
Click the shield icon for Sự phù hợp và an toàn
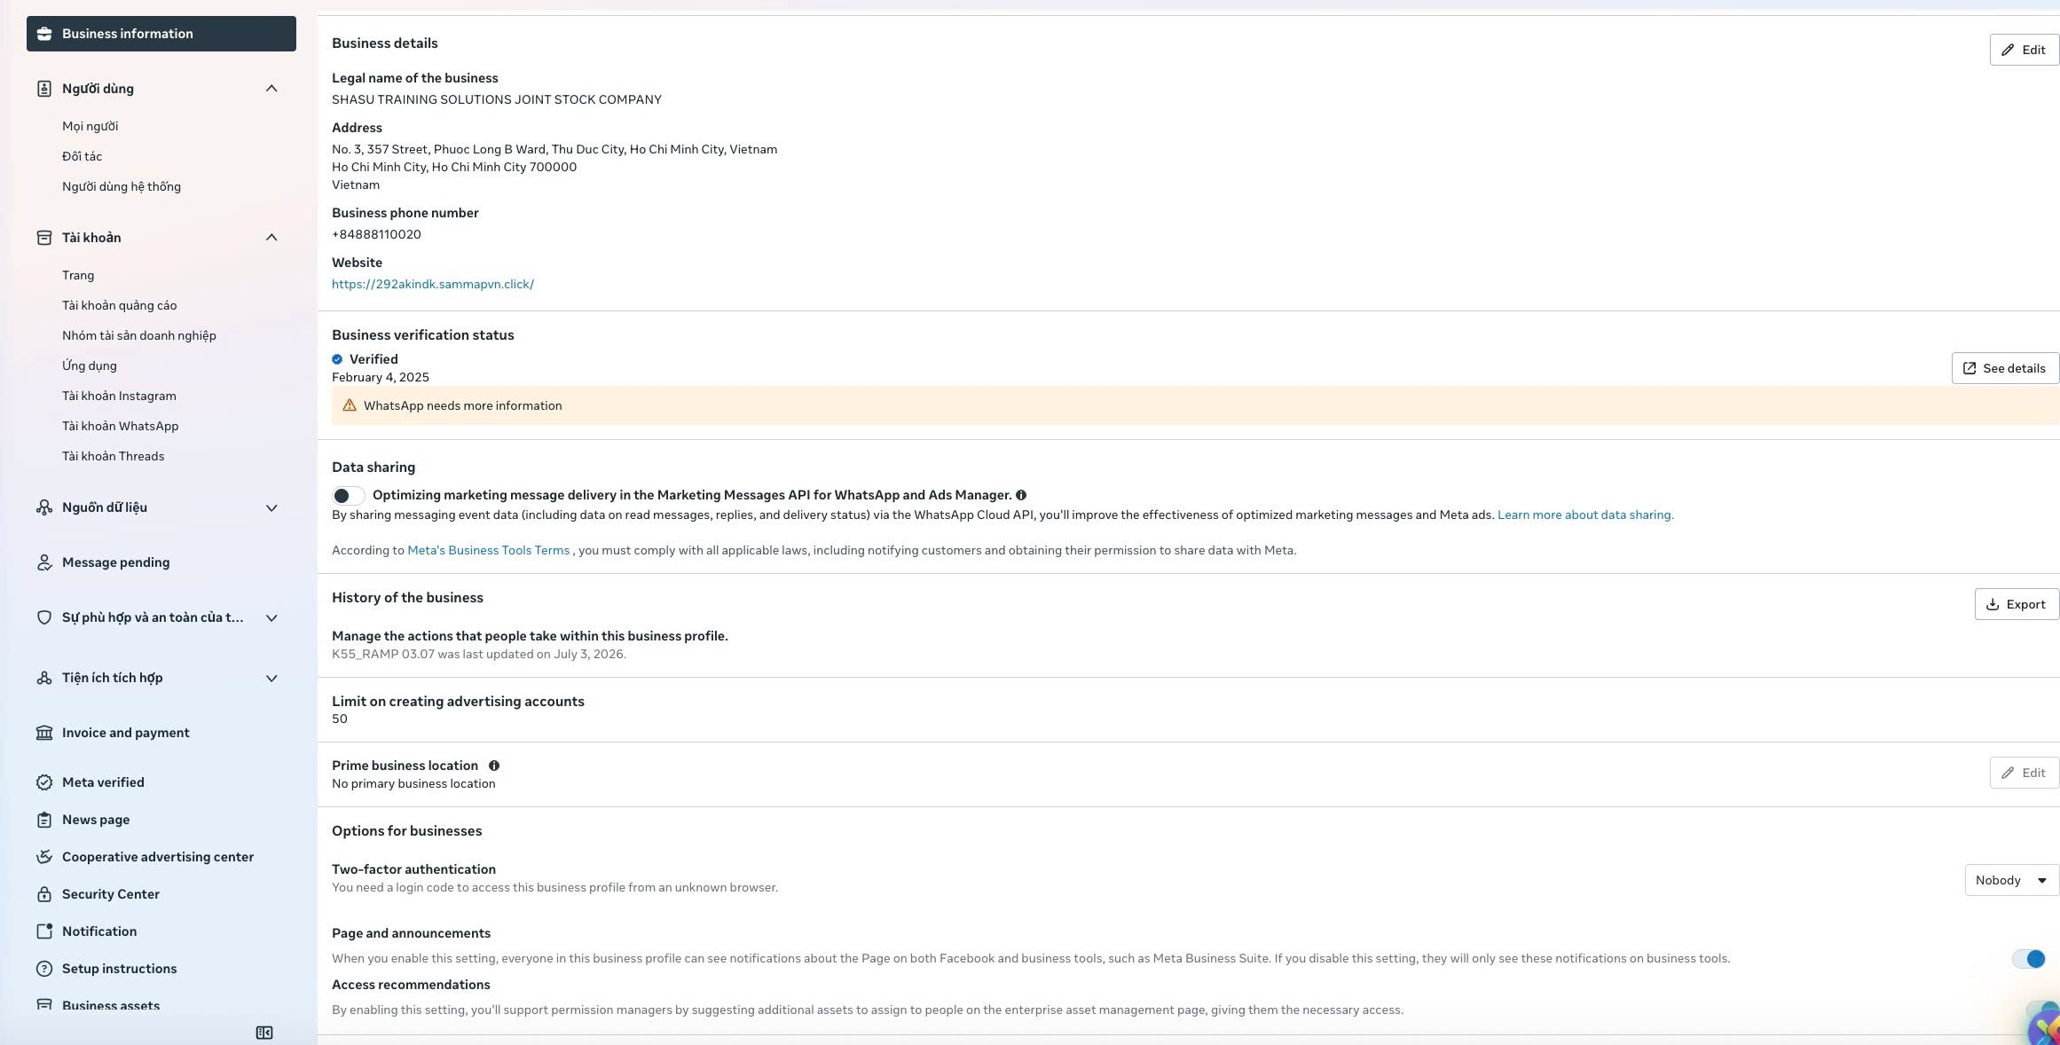click(44, 617)
